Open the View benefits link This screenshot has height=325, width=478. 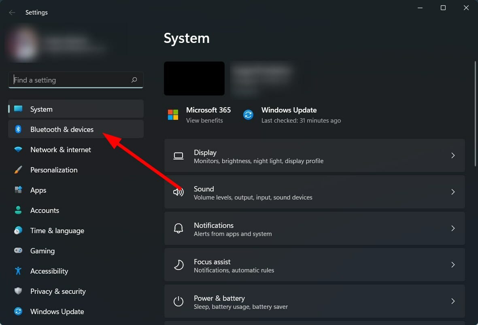point(204,120)
